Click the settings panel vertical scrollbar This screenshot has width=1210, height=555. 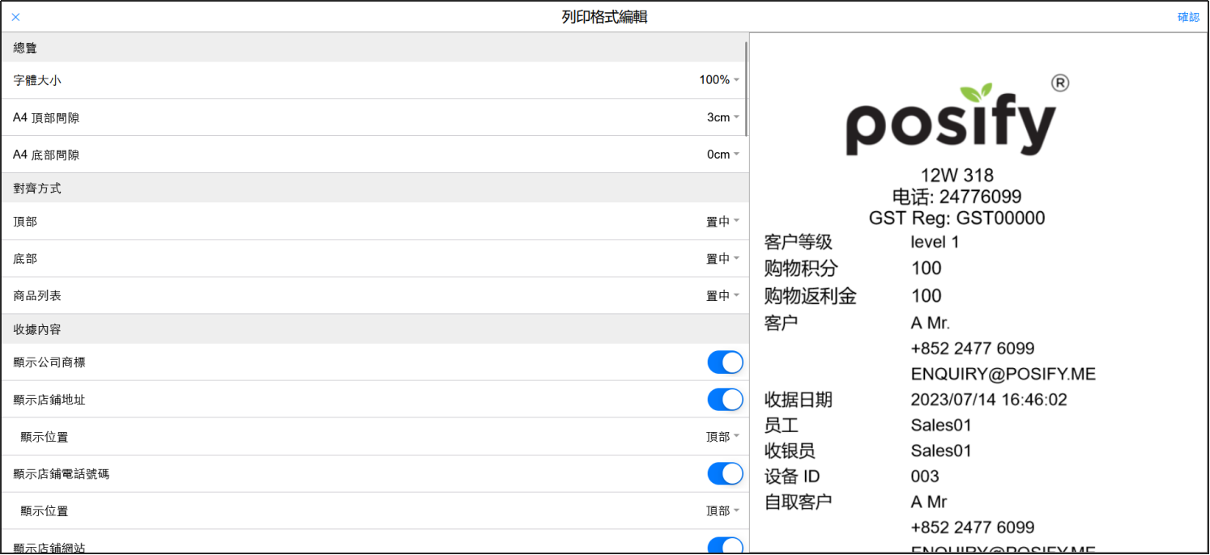(746, 89)
